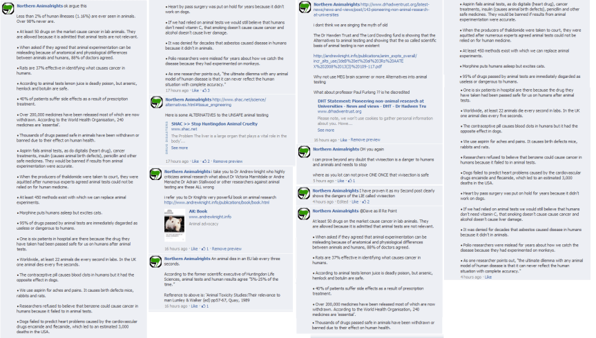Click avatar beside 'An animal dies in an EU lab' comment
The height and width of the screenshot is (338, 596).
point(155,261)
